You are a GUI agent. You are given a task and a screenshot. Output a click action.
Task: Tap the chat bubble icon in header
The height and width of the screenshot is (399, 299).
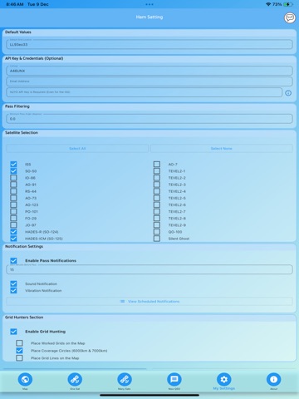[290, 17]
